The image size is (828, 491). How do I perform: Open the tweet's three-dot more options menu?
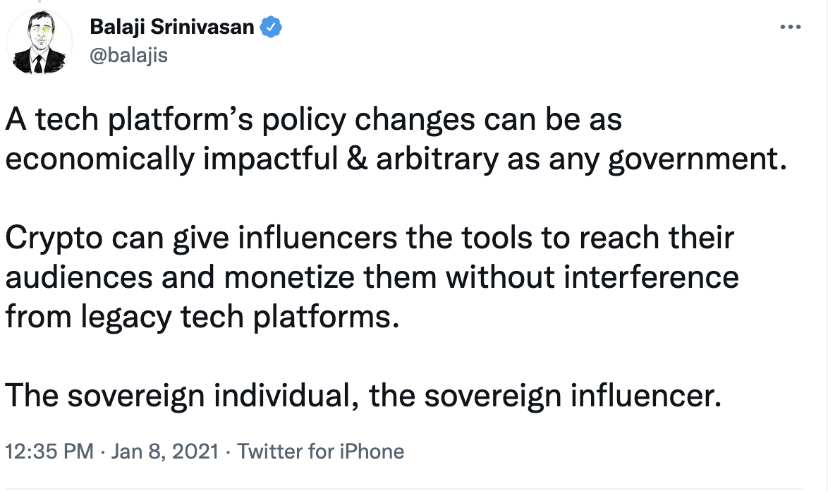click(790, 28)
